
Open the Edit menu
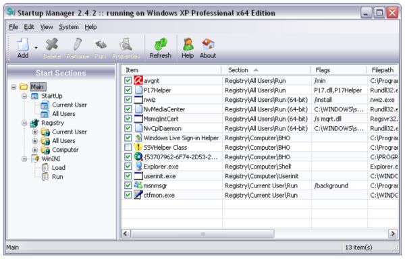click(29, 27)
